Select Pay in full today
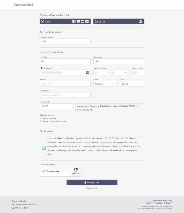 click(x=41, y=115)
